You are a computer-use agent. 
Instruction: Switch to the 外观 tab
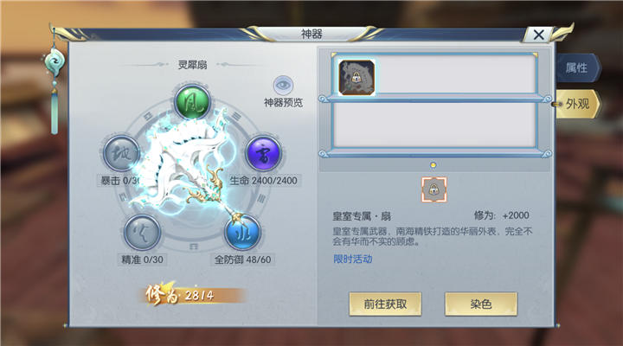[x=577, y=104]
